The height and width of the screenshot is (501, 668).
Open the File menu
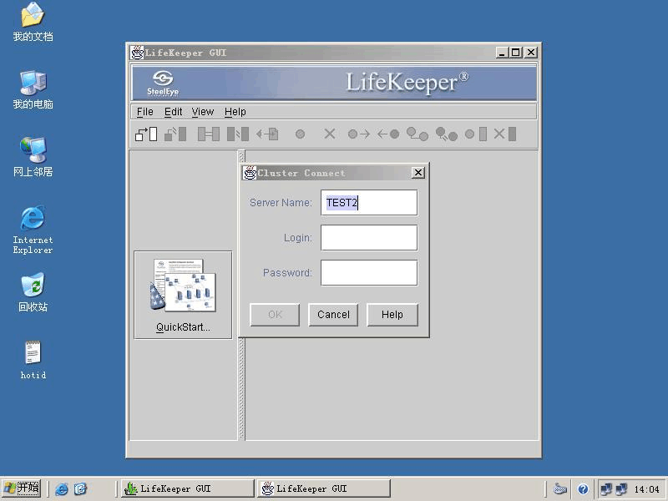144,112
